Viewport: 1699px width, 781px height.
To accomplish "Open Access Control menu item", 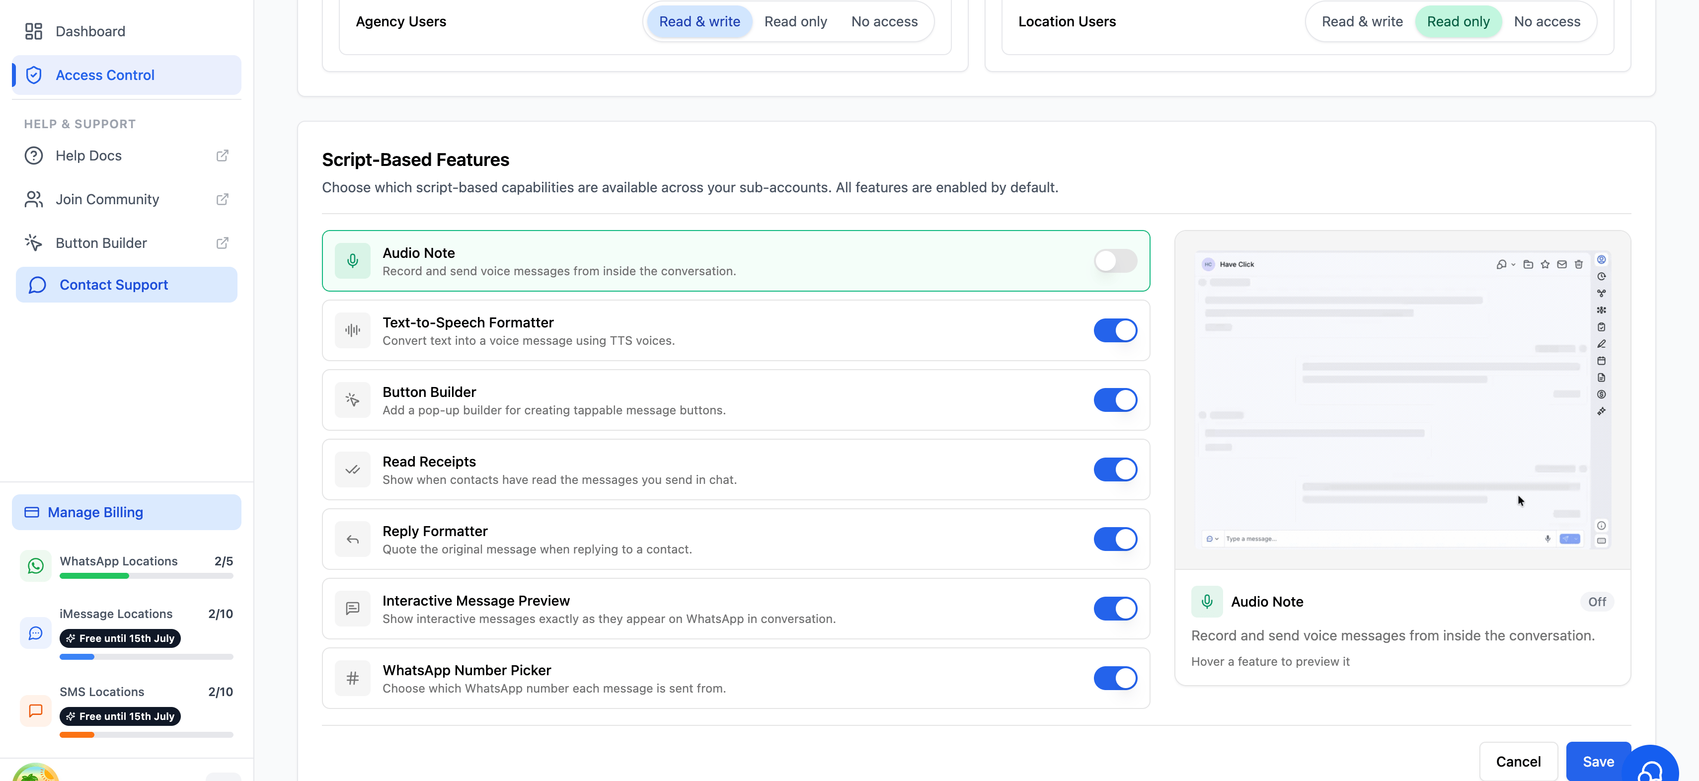I will click(127, 75).
